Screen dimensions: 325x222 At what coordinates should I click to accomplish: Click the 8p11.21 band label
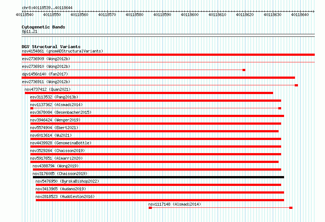[x=30, y=31]
